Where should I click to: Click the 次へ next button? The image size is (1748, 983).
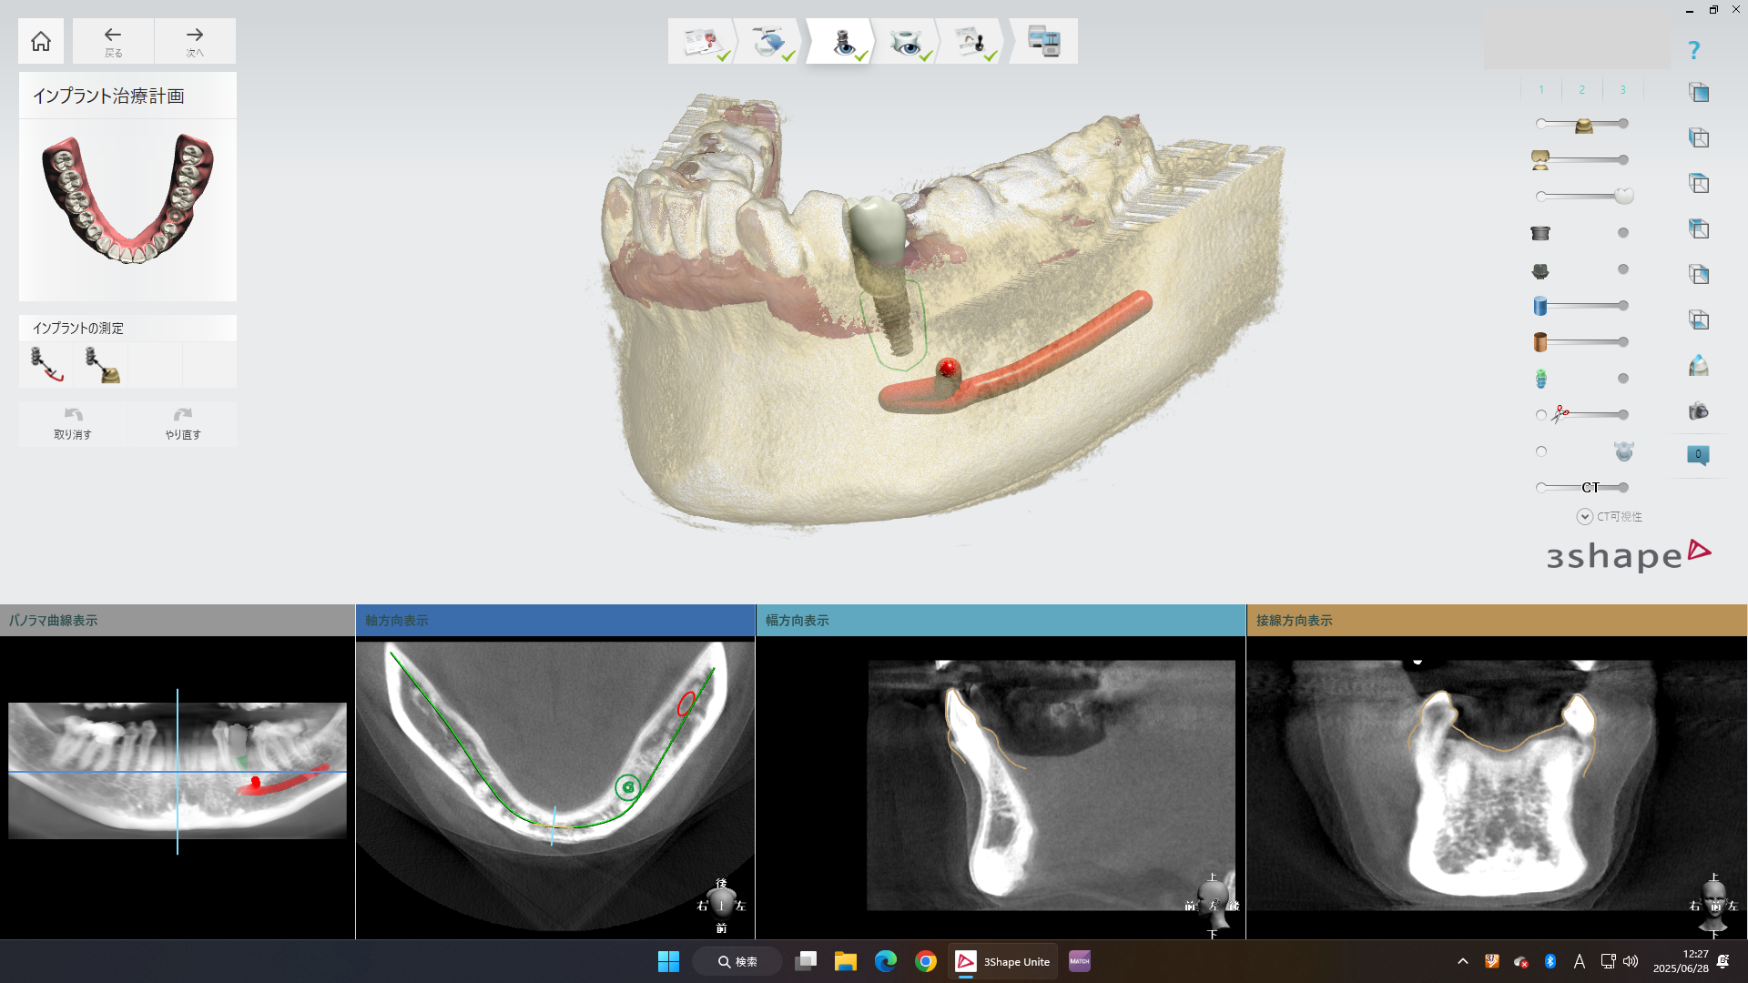[195, 41]
